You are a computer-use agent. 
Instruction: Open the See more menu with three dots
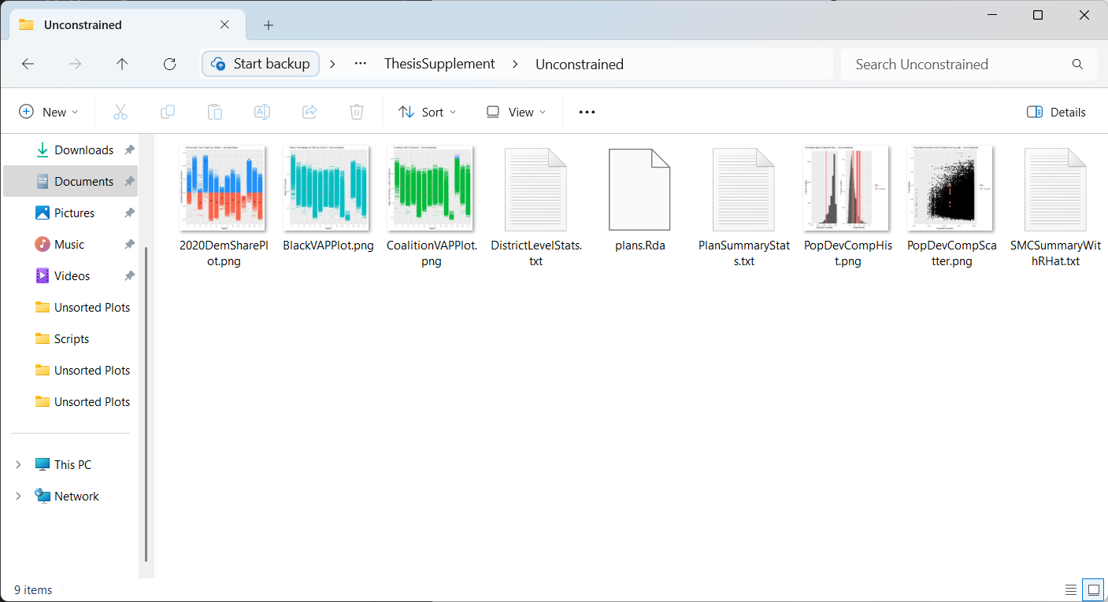587,112
